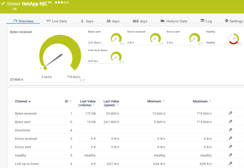The height and width of the screenshot is (168, 244).
Task: Click gear icon under large Bytes received gauge
Action: point(81,80)
